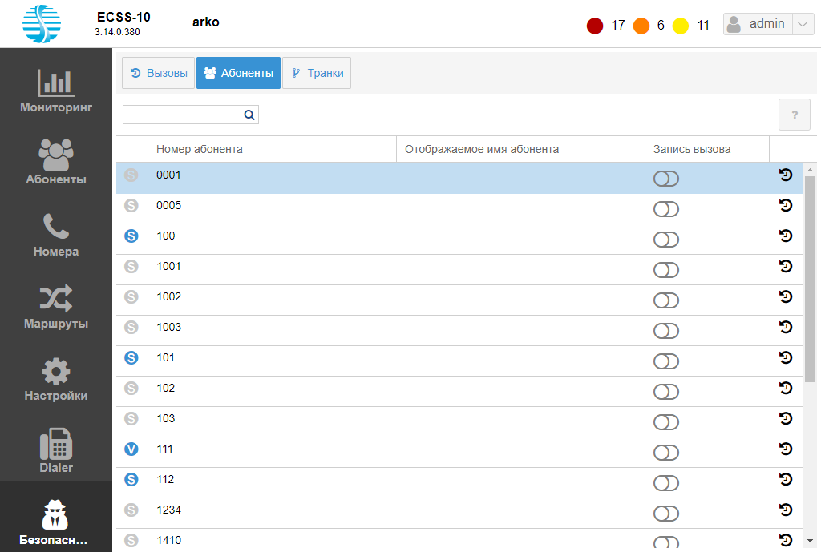Sort by Номер абонента column header
Viewport: 821px width, 552px height.
[200, 149]
